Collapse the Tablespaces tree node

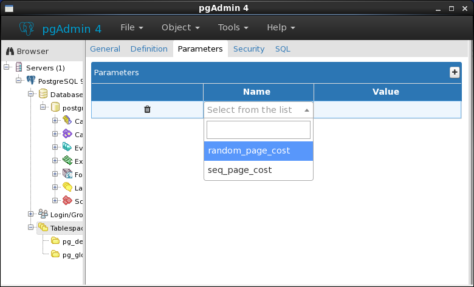tap(30, 228)
